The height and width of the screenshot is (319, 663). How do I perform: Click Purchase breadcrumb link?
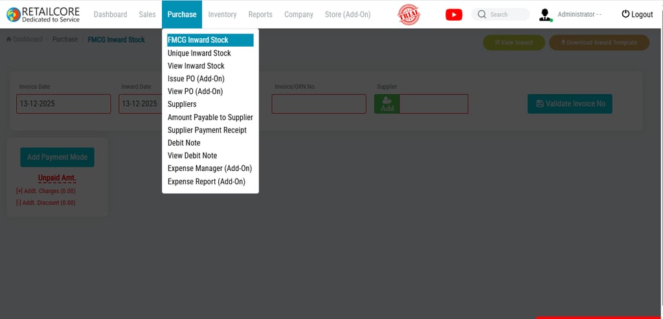click(65, 39)
